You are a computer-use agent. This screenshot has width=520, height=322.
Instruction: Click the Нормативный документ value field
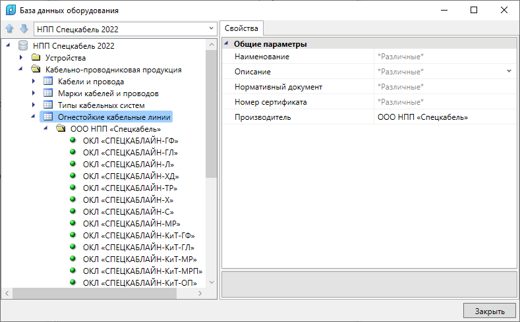point(445,87)
